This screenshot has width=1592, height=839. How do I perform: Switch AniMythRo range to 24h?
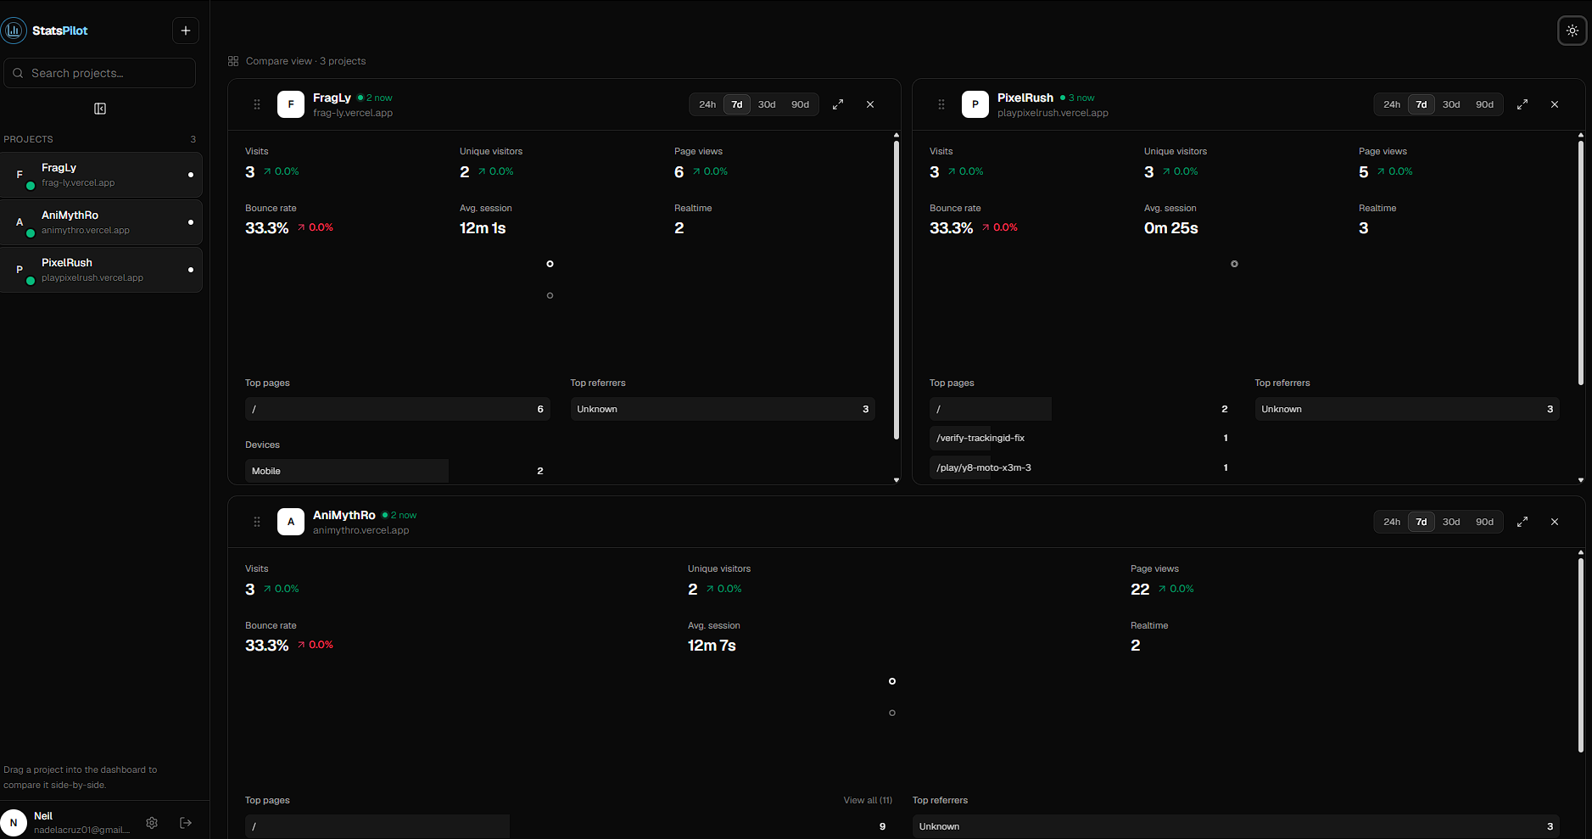tap(1392, 522)
